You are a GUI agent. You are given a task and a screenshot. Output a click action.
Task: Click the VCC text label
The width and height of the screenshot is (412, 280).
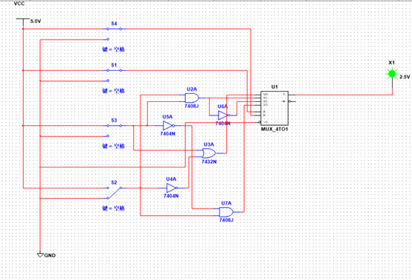19,4
